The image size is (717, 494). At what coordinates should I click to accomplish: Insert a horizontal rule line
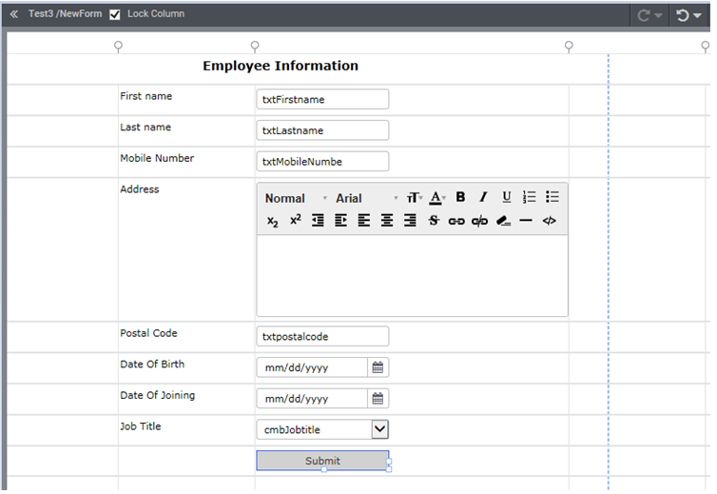526,221
